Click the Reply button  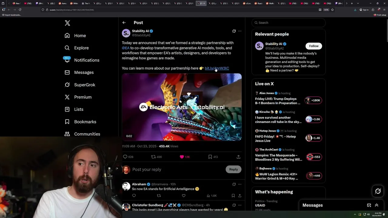[233, 169]
